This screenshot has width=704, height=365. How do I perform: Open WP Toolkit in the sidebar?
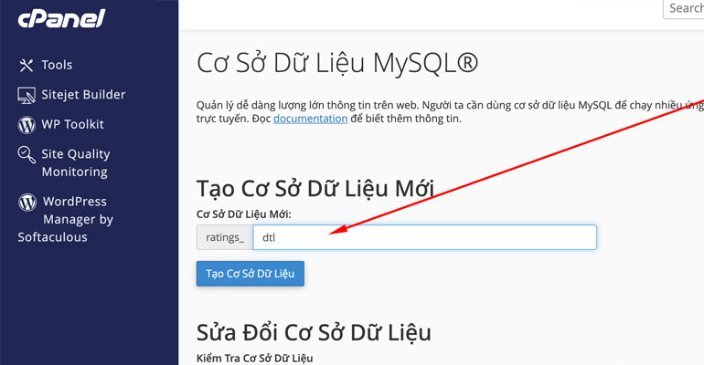pos(73,124)
